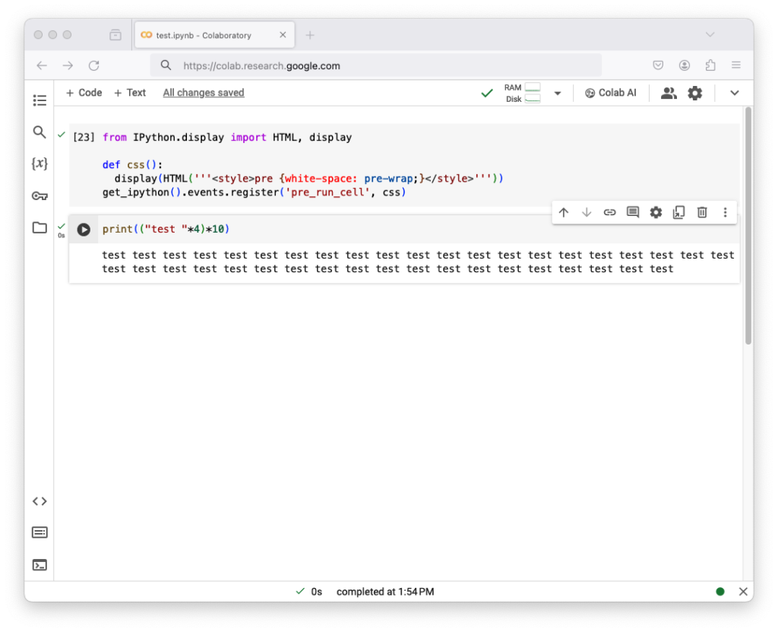Run the print test cell
778x632 pixels.
pos(84,230)
